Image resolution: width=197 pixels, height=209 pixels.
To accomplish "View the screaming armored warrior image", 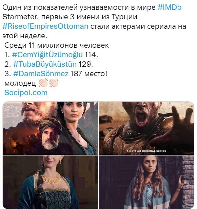I will click(x=146, y=128).
